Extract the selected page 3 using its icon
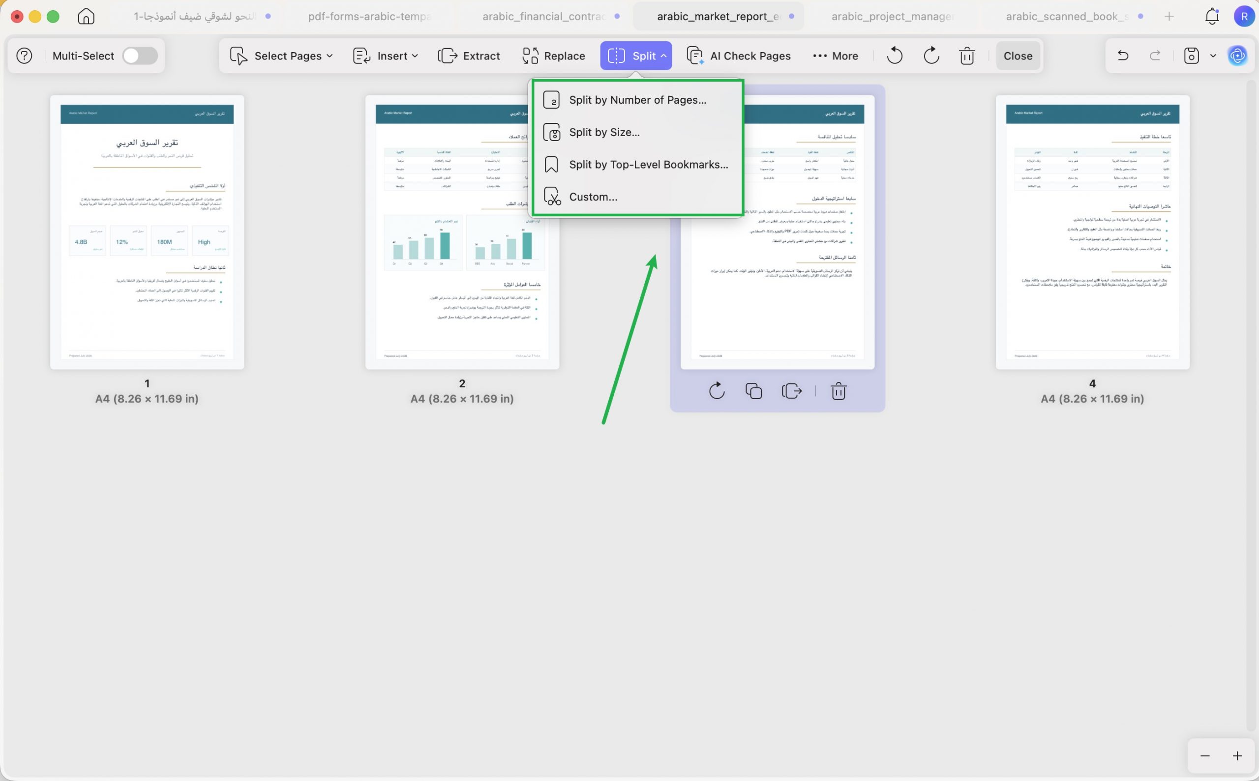 792,391
